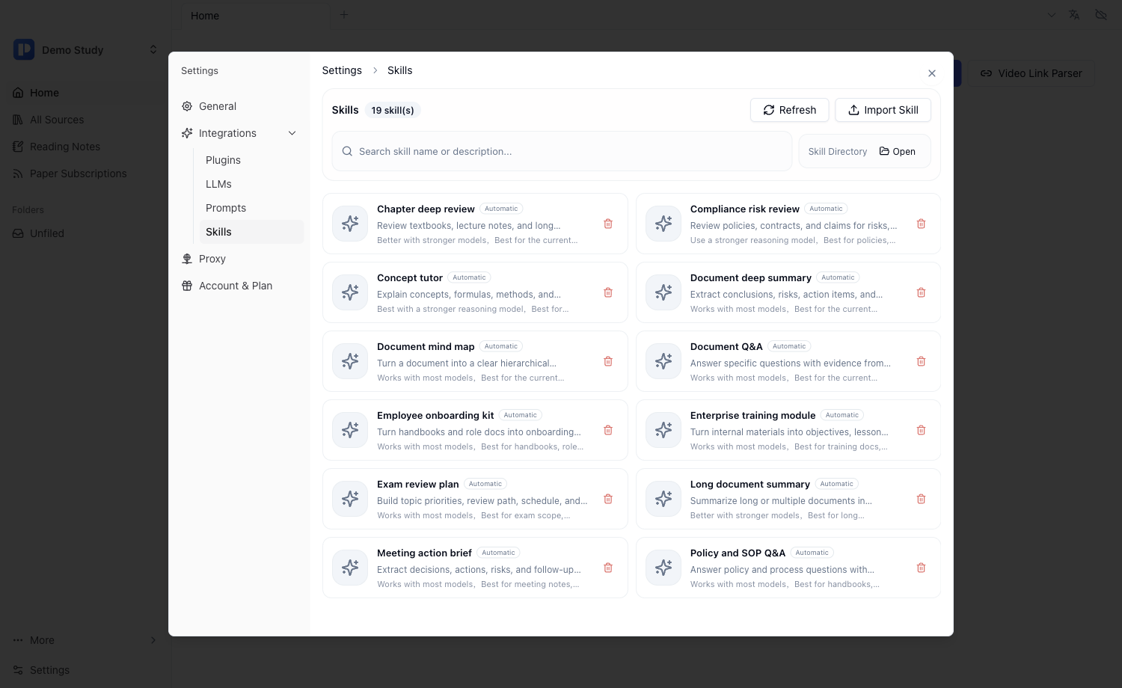Open the top bar chevron dropdown

tap(1051, 14)
